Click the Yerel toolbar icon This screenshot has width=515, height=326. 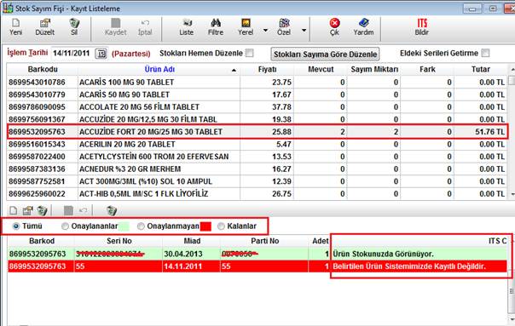coord(246,23)
